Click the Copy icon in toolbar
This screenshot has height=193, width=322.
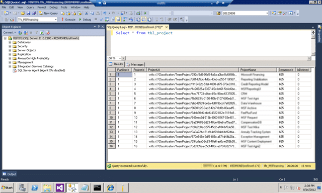click(92, 14)
